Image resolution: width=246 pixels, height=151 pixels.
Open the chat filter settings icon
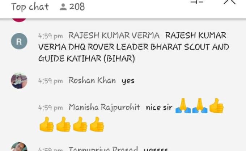click(x=197, y=2)
